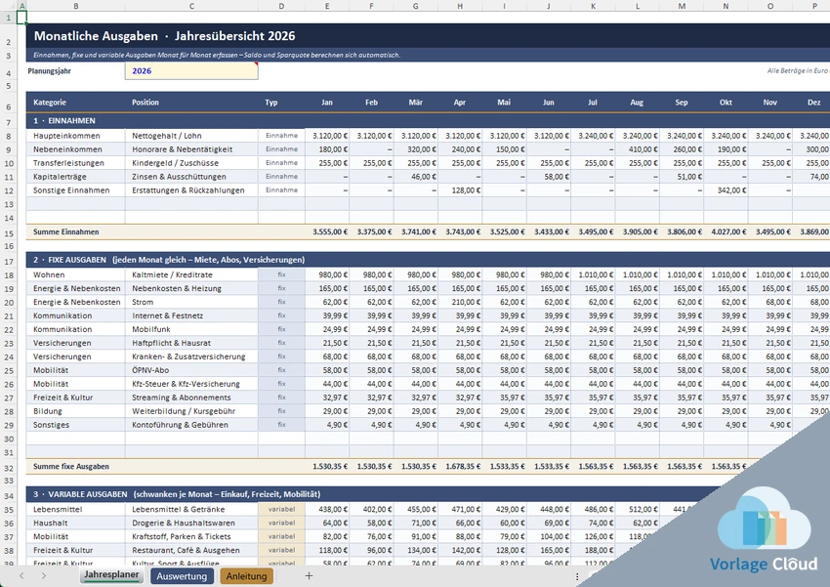This screenshot has height=587, width=830.
Task: Open the Auswertung sheet tab
Action: pos(182,576)
